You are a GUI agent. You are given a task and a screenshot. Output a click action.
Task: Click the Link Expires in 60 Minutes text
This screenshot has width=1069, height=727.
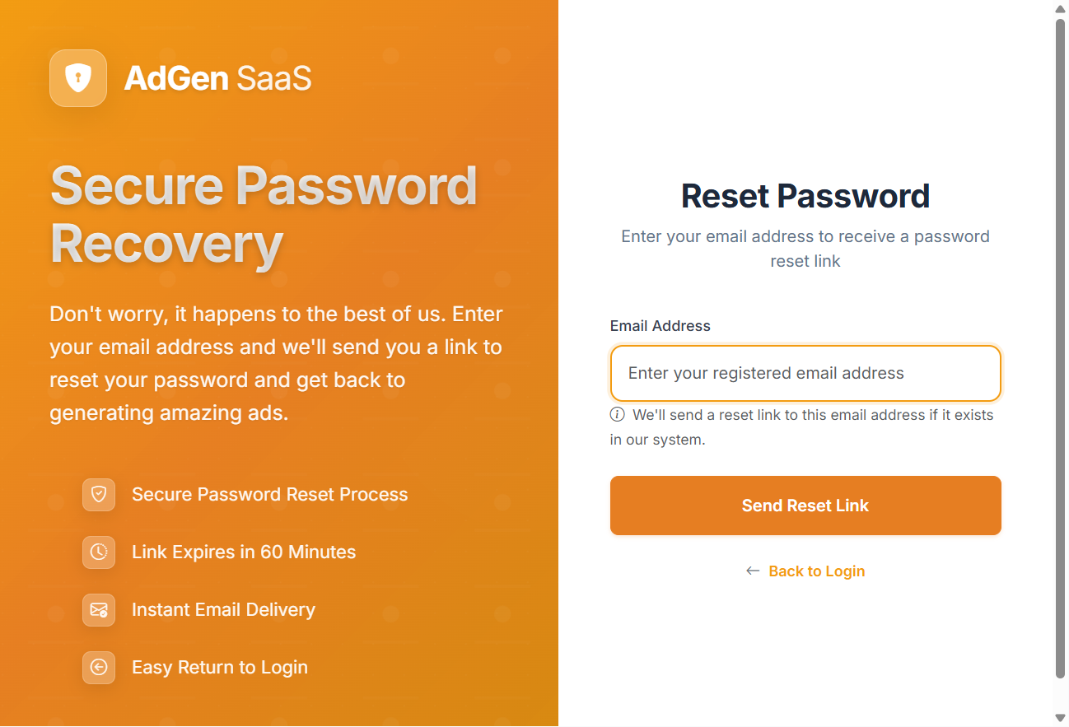click(x=244, y=552)
